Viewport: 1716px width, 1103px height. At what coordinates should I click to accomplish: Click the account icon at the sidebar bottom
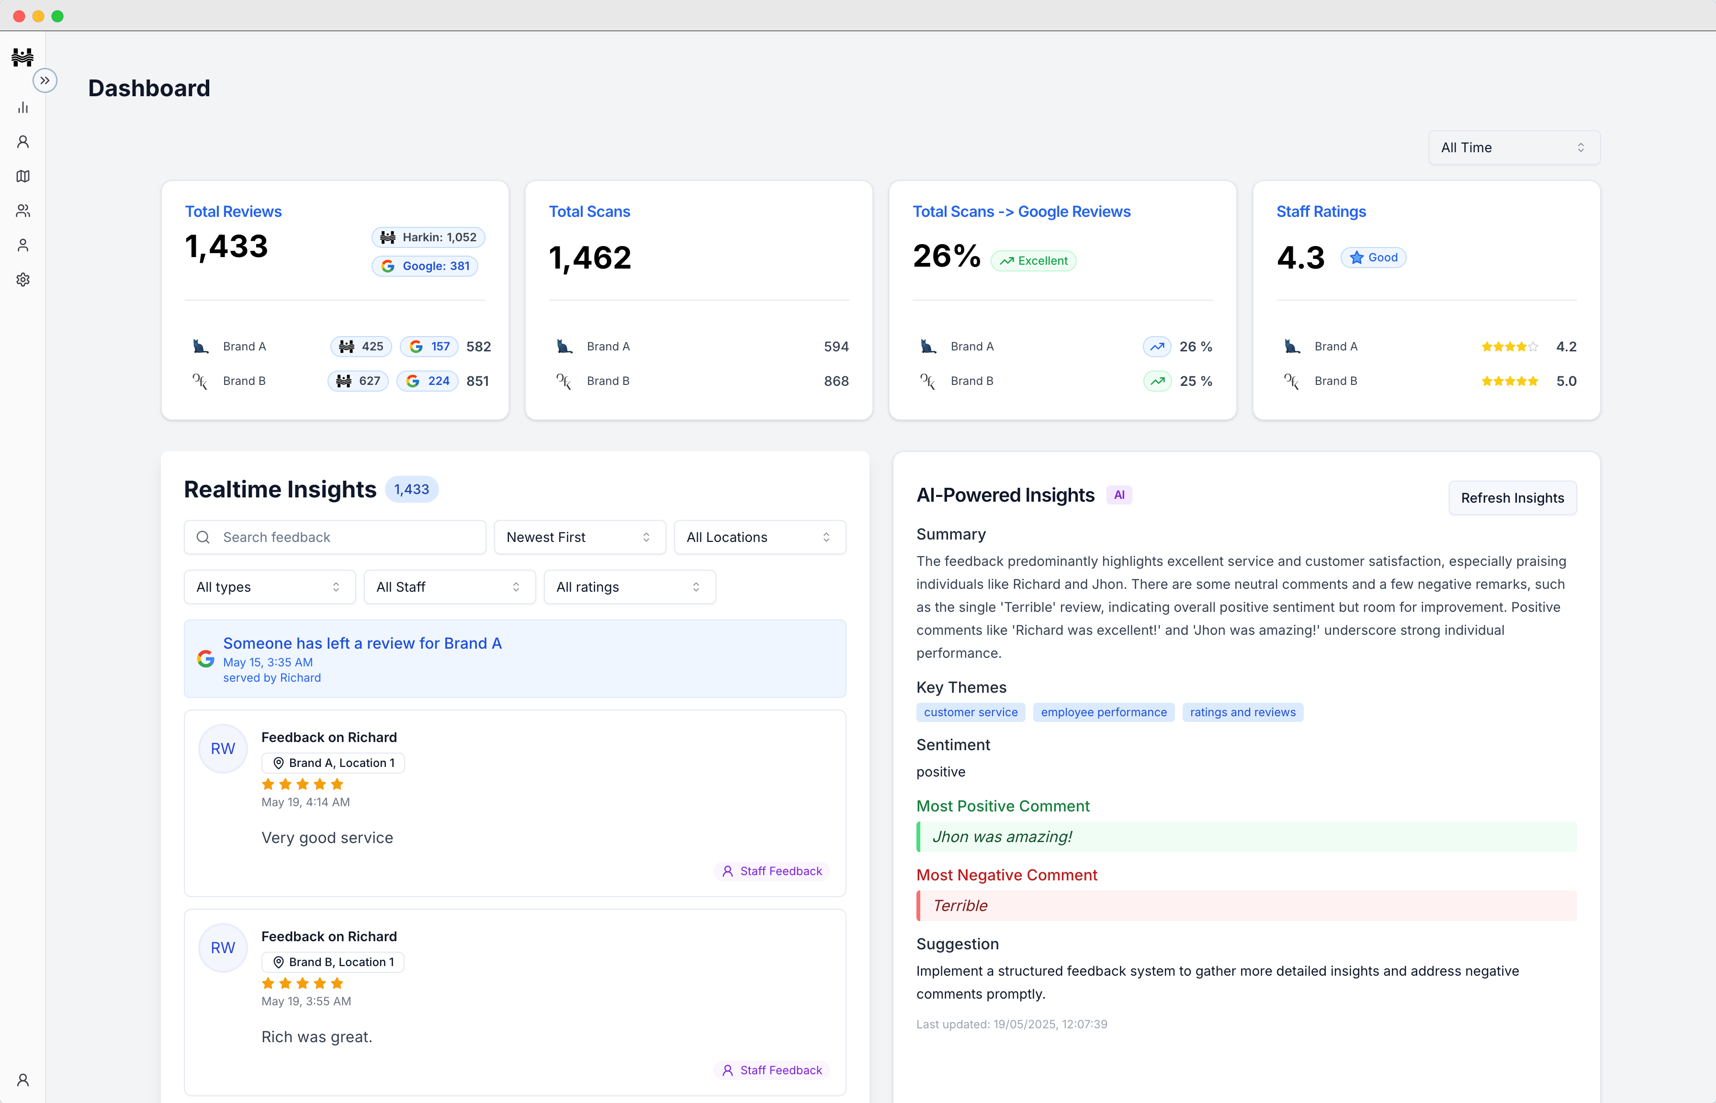click(x=23, y=1080)
